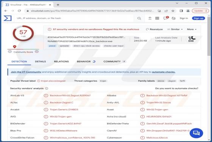Image resolution: width=212 pixels, height=142 pixels.
Task: Click the trojan threat category label
Action: click(103, 81)
